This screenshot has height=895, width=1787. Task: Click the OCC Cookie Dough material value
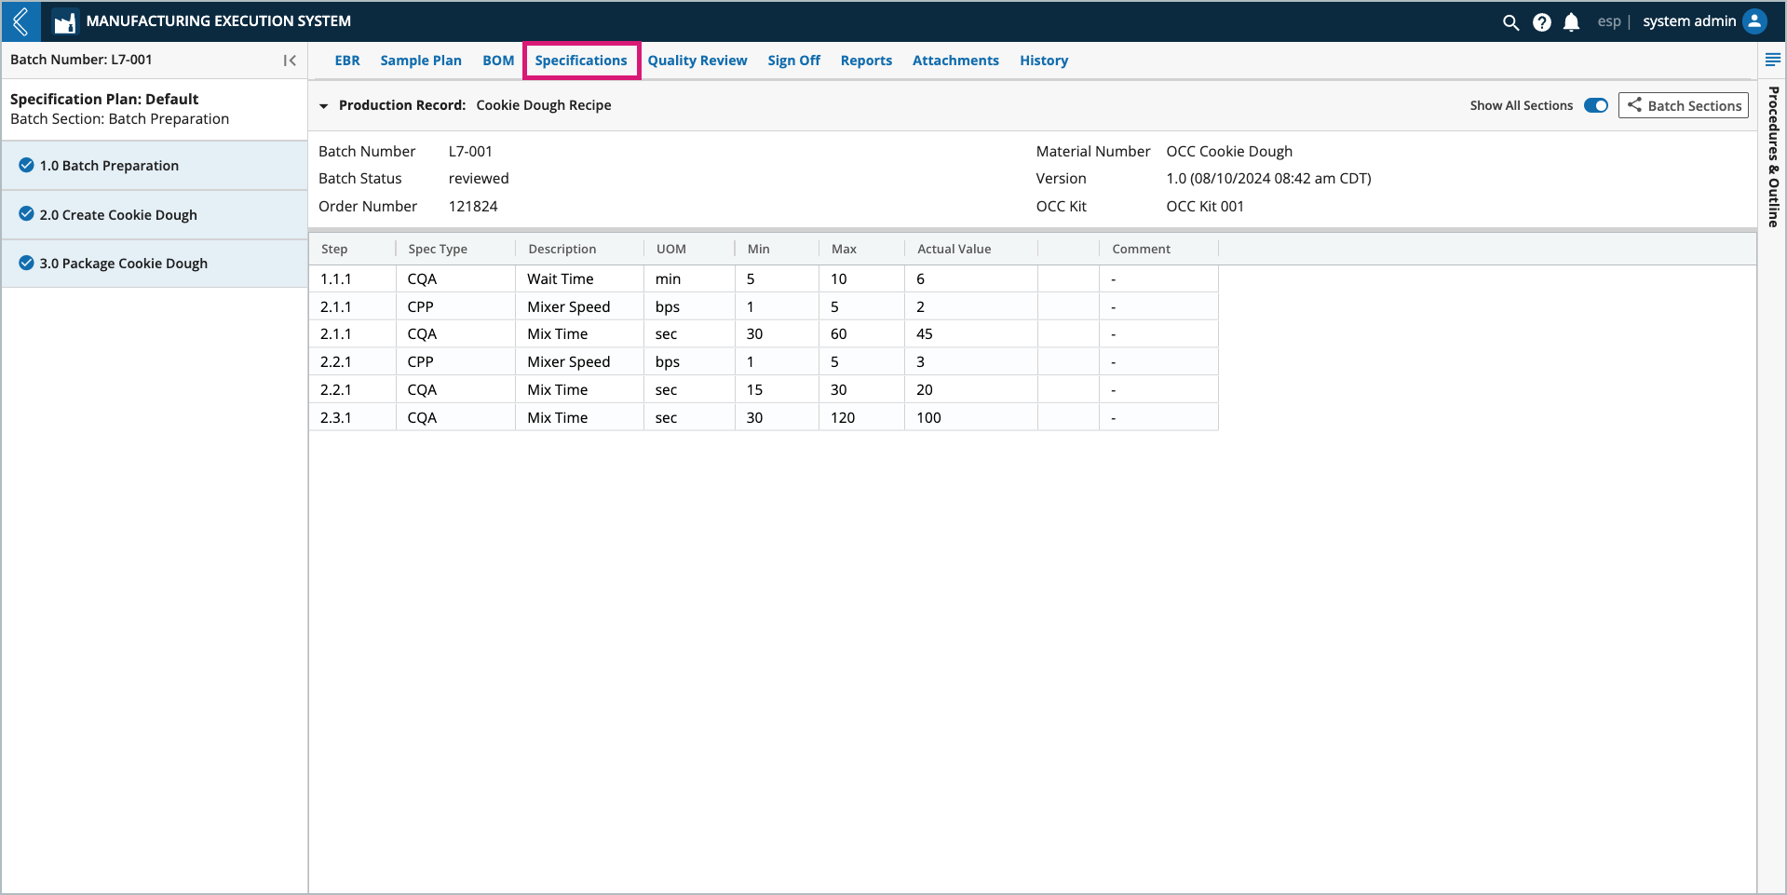(x=1229, y=152)
